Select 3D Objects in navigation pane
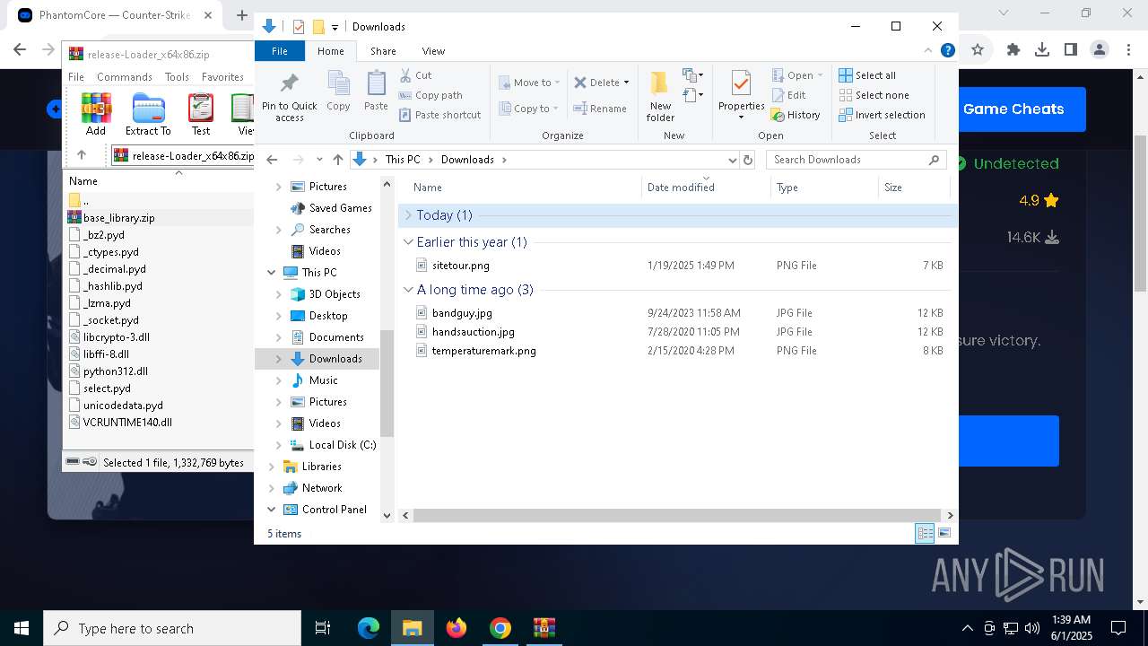1148x646 pixels. [334, 294]
